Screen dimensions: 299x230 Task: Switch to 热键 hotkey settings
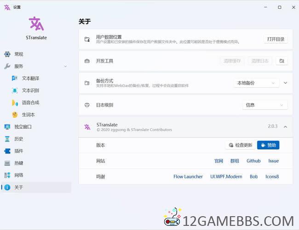click(18, 163)
